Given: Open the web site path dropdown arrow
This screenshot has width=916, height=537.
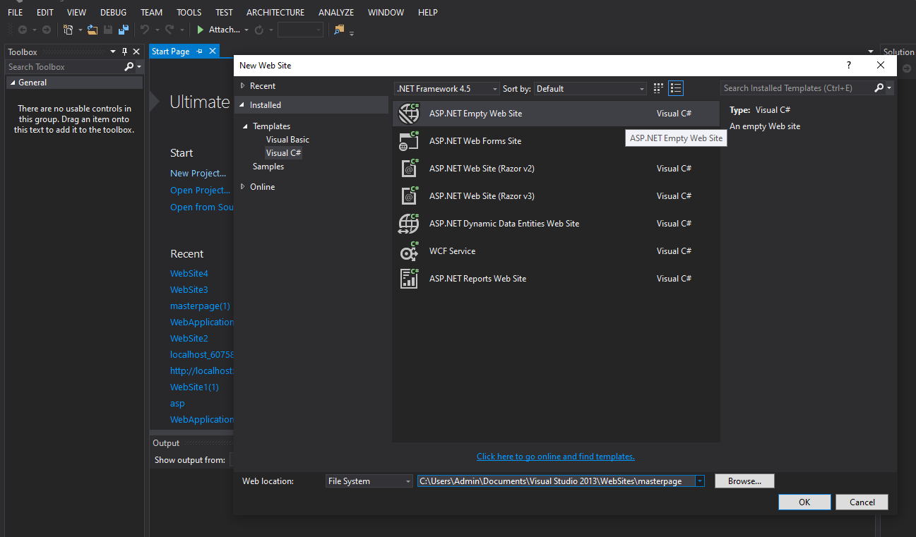Looking at the screenshot, I should [699, 481].
